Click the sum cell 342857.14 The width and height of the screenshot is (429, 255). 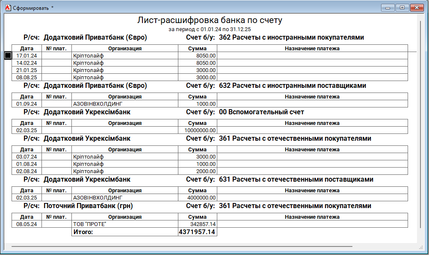197,224
